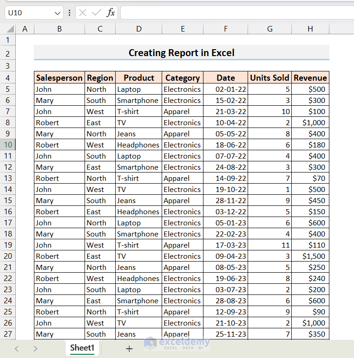354x358 pixels.
Task: Switch to the Sheet1 tab
Action: [x=82, y=348]
